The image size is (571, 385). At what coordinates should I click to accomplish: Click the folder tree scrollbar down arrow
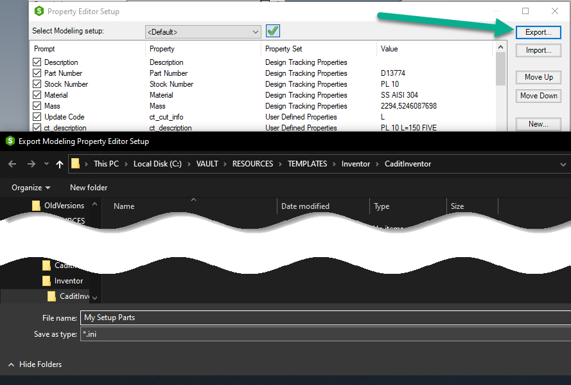pos(94,298)
